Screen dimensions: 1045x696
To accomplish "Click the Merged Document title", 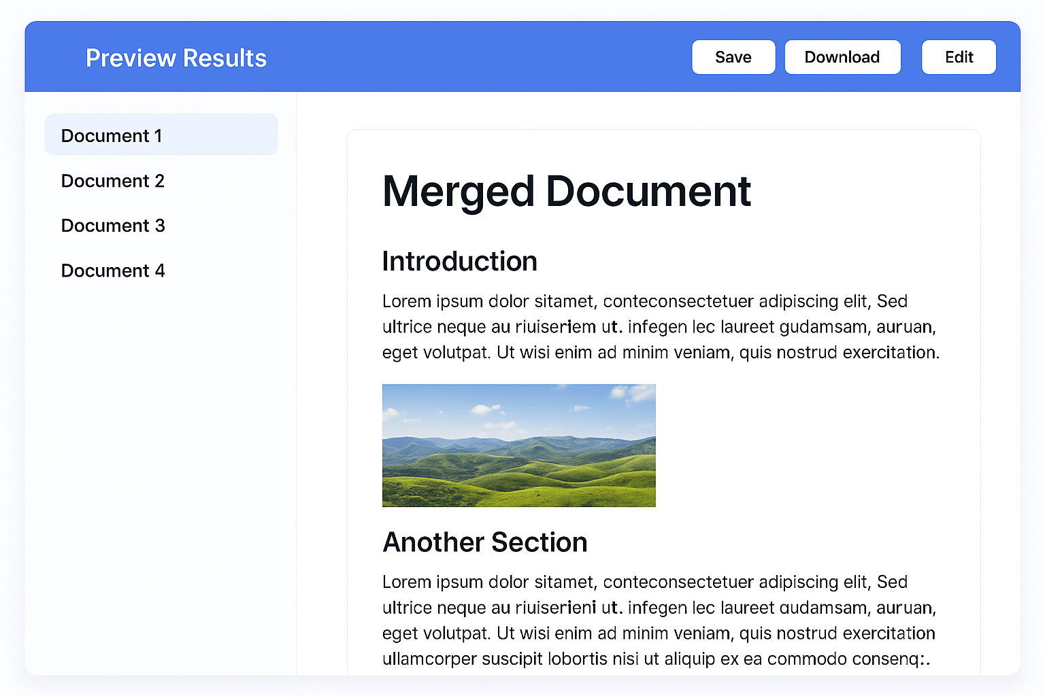I will point(567,192).
